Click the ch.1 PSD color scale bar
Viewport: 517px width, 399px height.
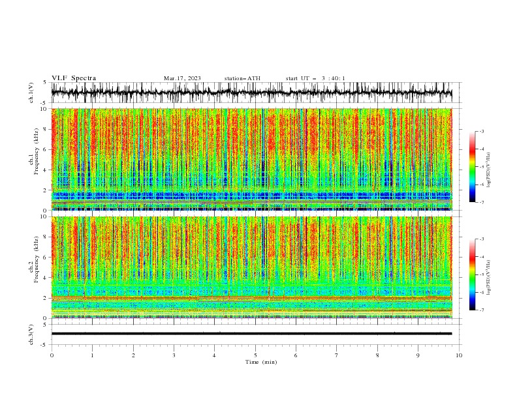coord(472,167)
